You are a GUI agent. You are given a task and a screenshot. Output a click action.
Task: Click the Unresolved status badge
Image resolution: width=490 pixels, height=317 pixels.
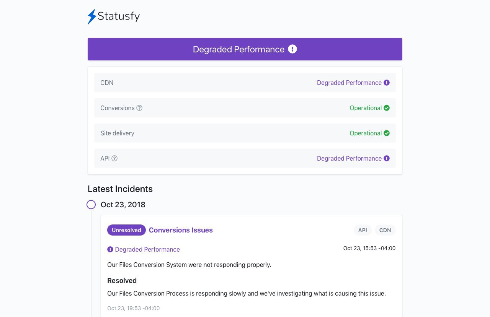pyautogui.click(x=126, y=230)
